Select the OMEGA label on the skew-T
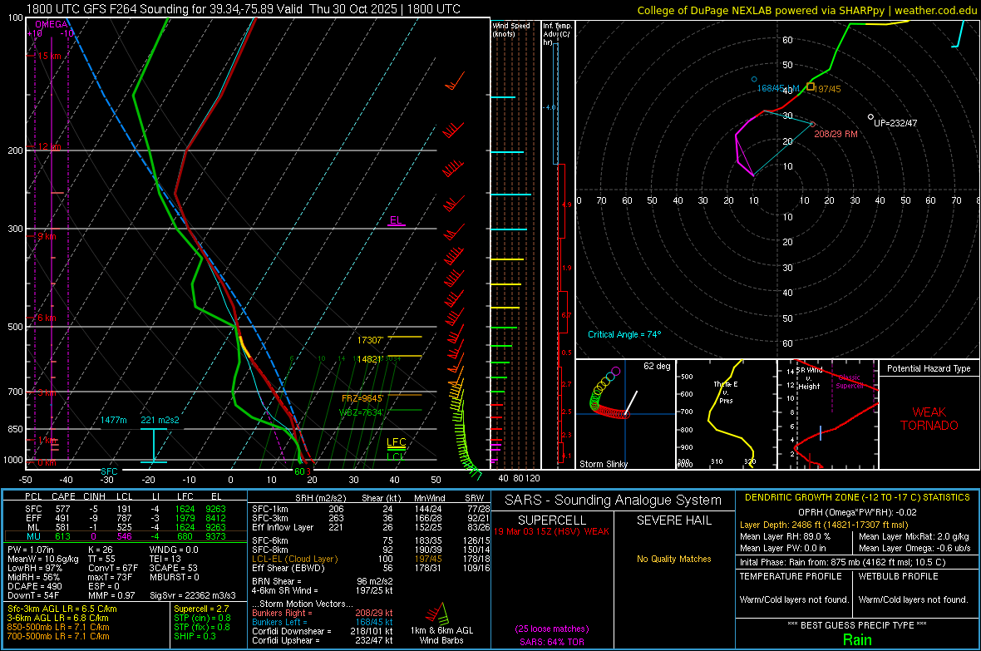The height and width of the screenshot is (651, 981). pos(52,24)
